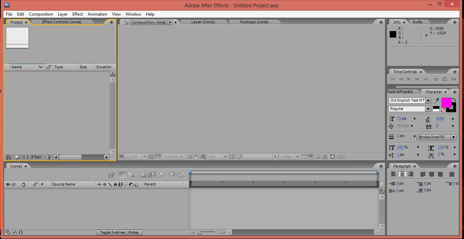Delete selected project item with trash icon

pos(48,157)
